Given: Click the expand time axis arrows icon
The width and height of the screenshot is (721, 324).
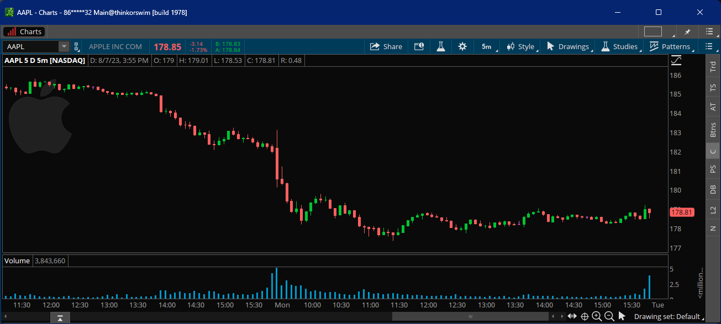Looking at the screenshot, I should (572, 316).
